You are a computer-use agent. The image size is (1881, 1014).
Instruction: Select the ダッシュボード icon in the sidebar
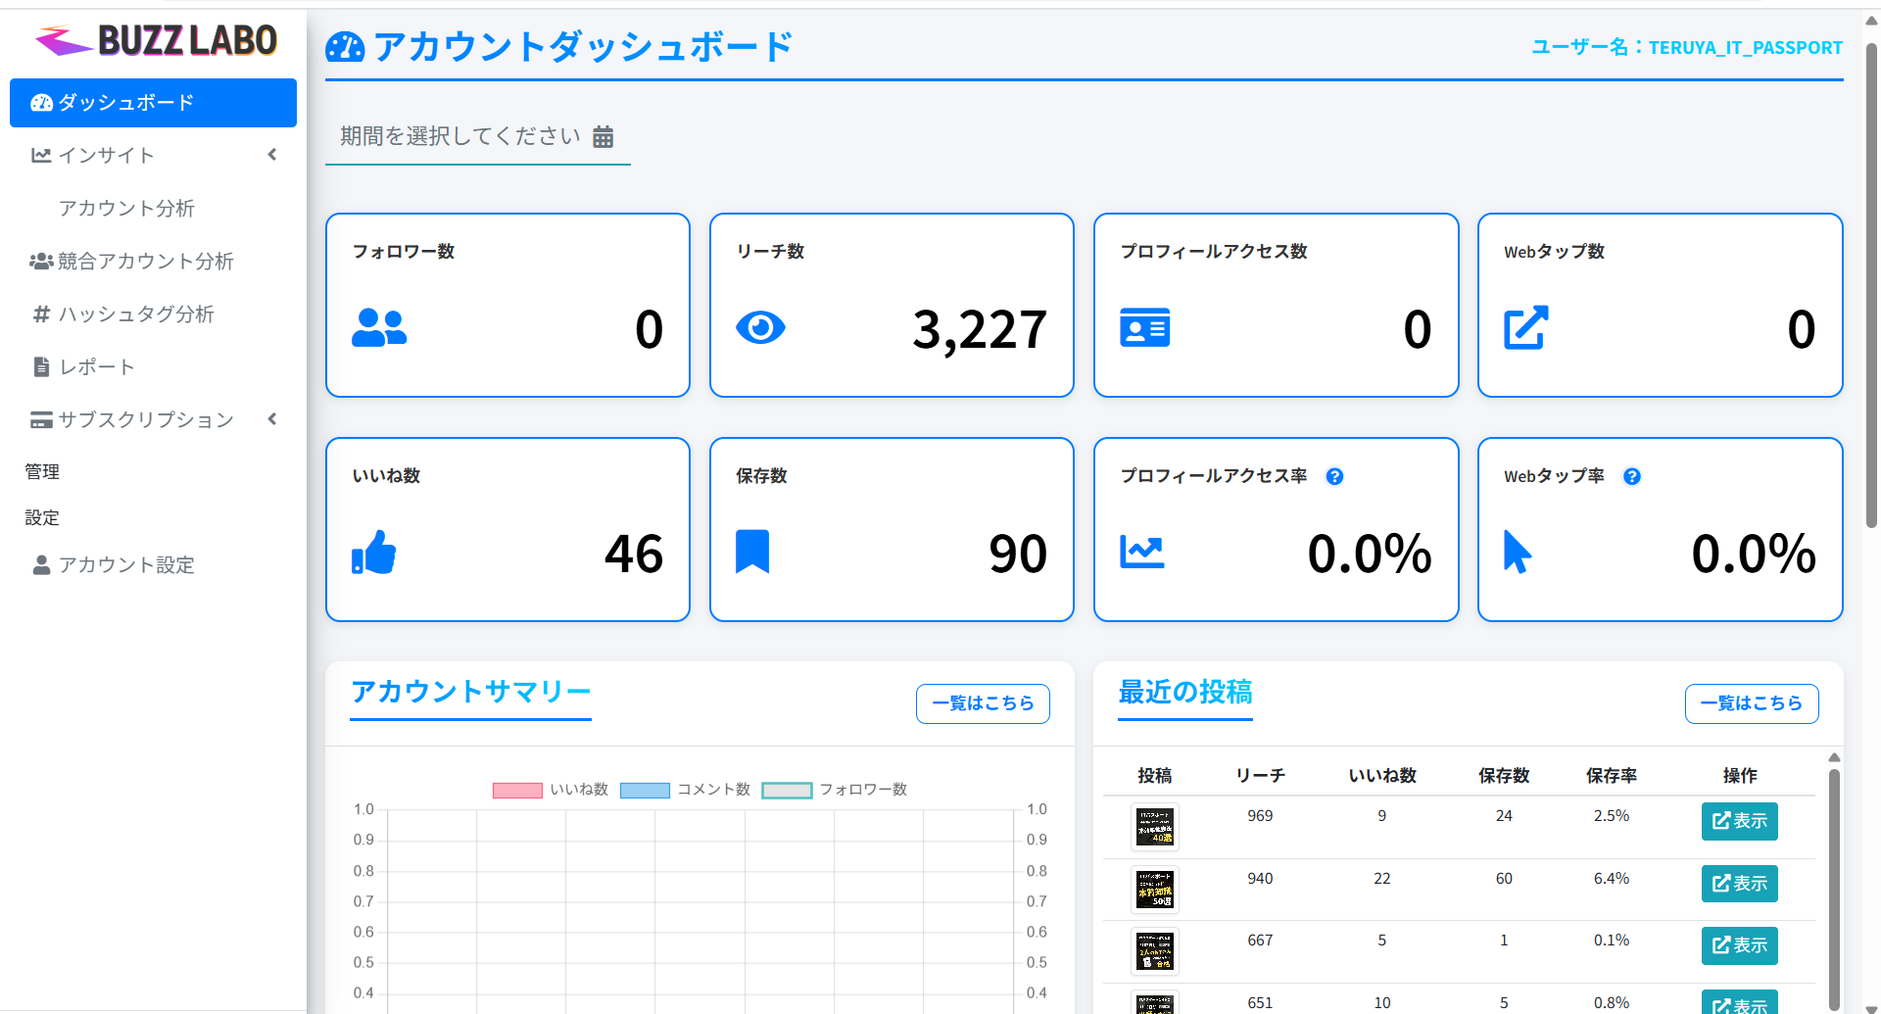tap(40, 102)
